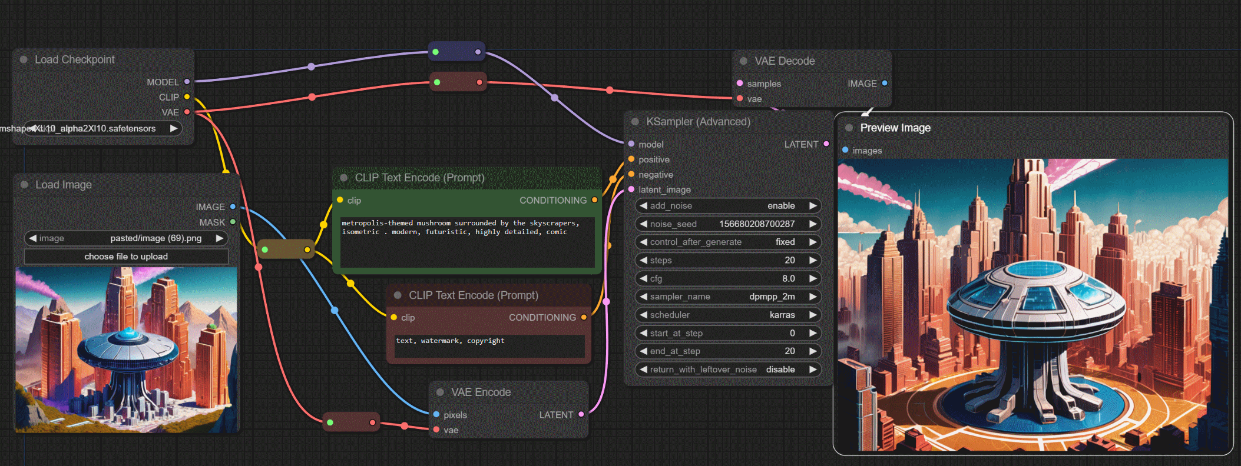
Task: Click the positive prompt text box
Action: [x=466, y=241]
